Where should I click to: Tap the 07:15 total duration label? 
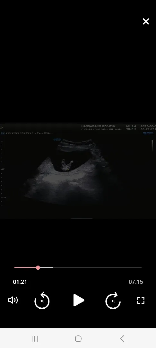click(136, 282)
